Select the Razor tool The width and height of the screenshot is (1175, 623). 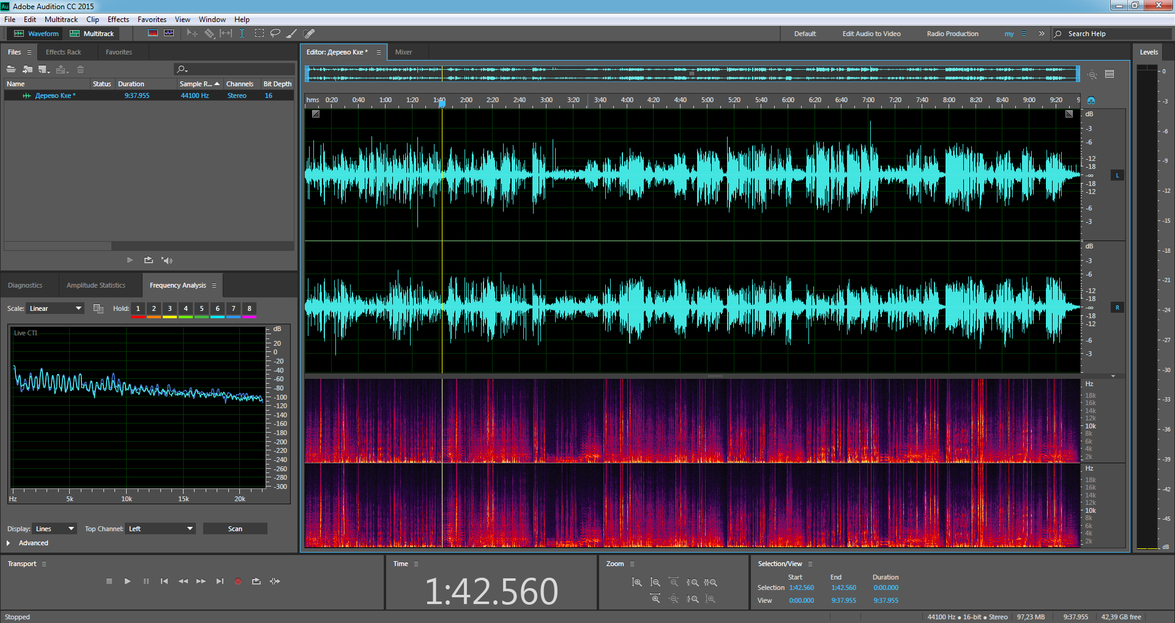(x=209, y=33)
